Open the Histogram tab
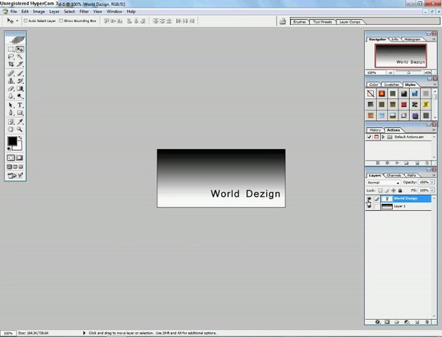 pyautogui.click(x=412, y=39)
